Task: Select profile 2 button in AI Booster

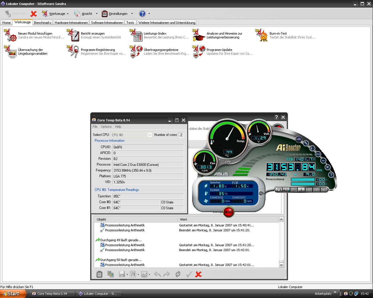Action: tap(309, 190)
